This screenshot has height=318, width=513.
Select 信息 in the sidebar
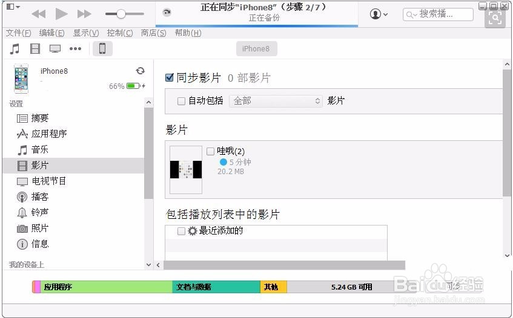(x=33, y=244)
